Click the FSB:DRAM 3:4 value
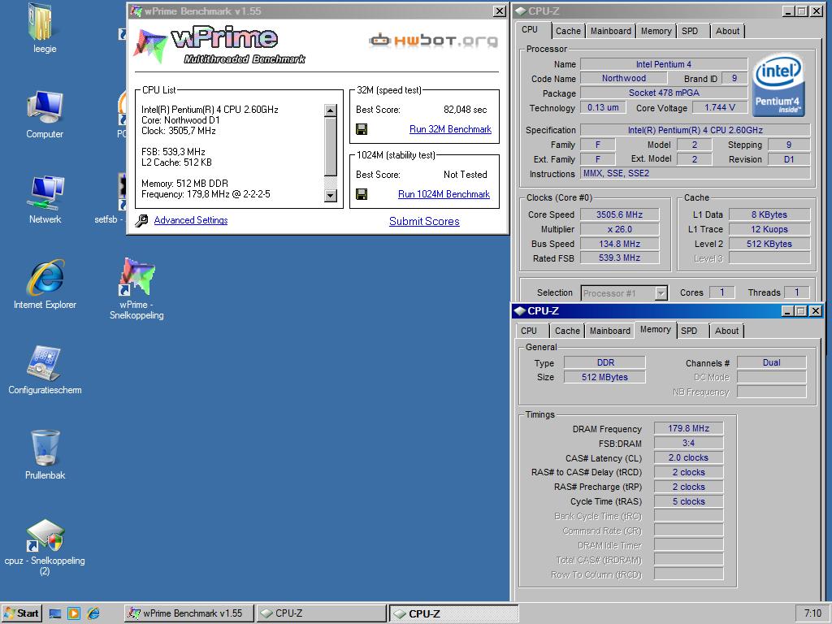The width and height of the screenshot is (832, 624). click(x=688, y=443)
